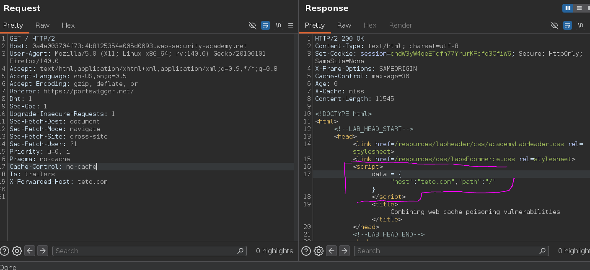Open the Request panel hamburger menu

click(290, 25)
